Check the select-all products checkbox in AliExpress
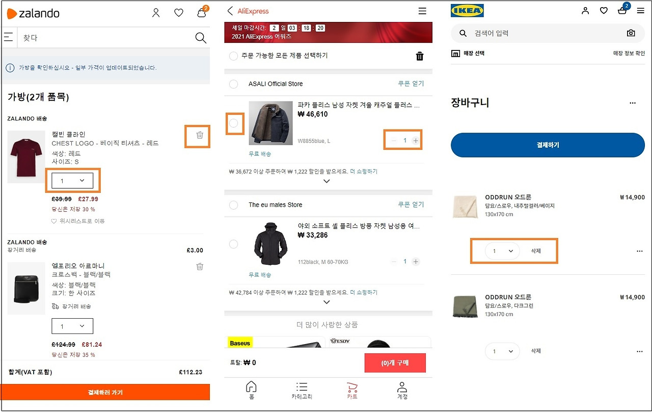This screenshot has height=412, width=652. 233,57
